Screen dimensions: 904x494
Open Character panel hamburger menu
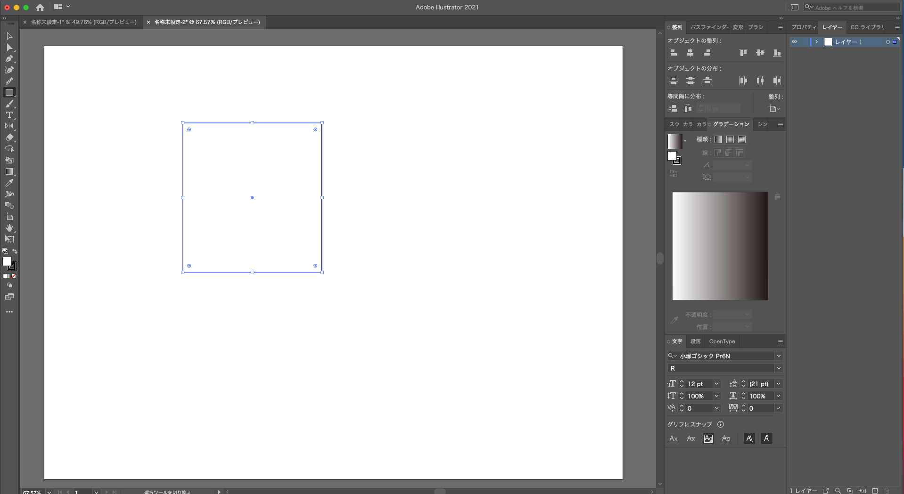point(780,341)
